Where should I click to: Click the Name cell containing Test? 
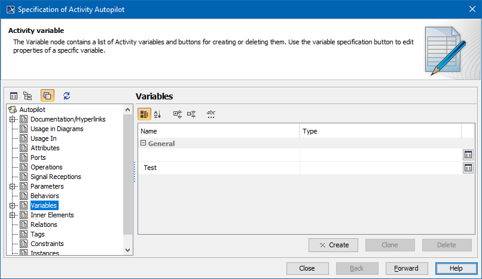coord(218,168)
